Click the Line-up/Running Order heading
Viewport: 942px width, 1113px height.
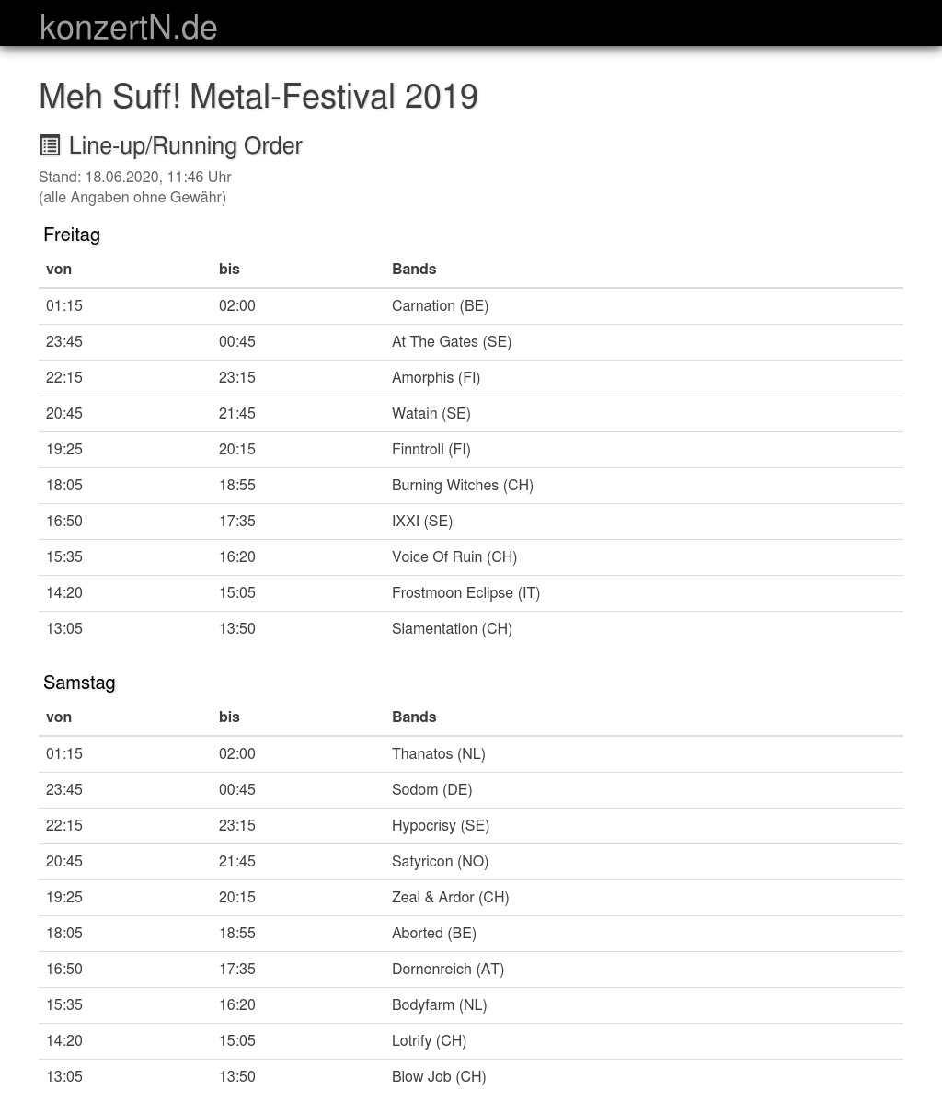(x=185, y=145)
